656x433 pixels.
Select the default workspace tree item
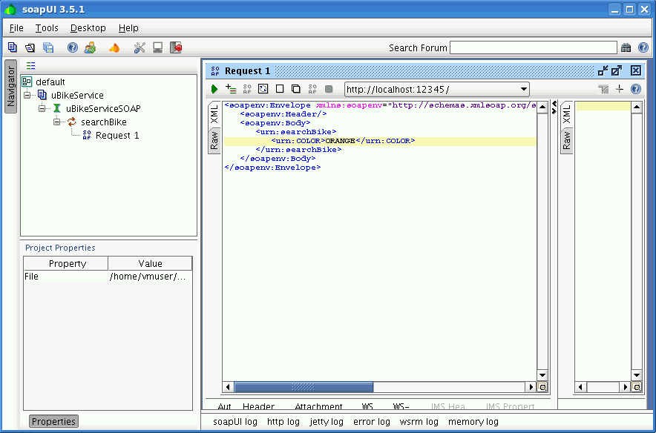[x=50, y=82]
